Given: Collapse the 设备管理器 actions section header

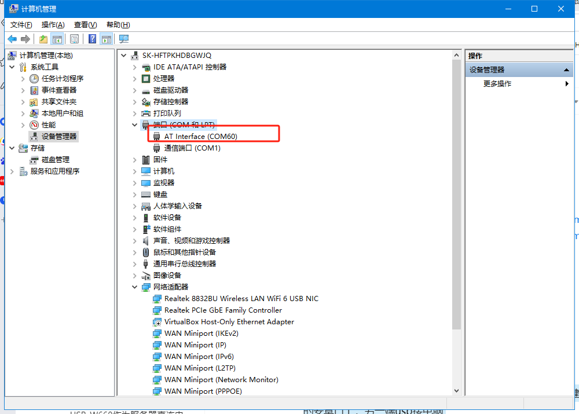Looking at the screenshot, I should (567, 70).
